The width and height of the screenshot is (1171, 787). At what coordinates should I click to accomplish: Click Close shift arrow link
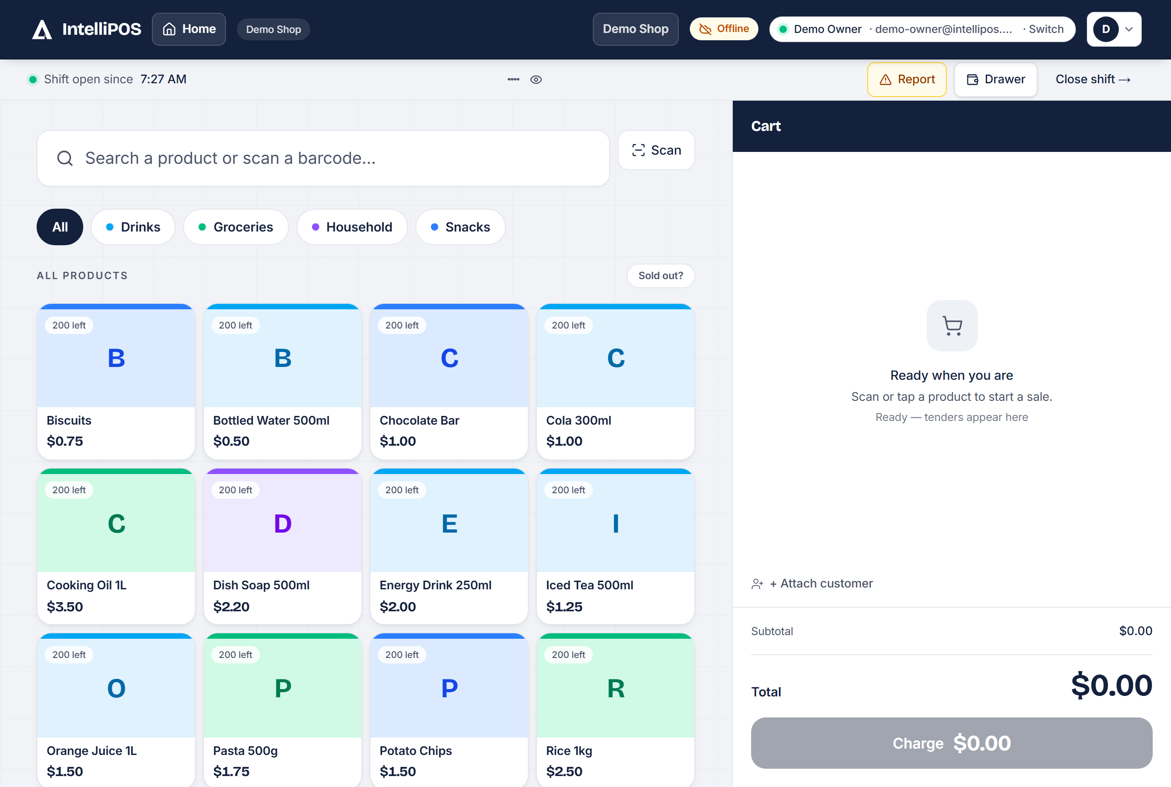pyautogui.click(x=1093, y=79)
